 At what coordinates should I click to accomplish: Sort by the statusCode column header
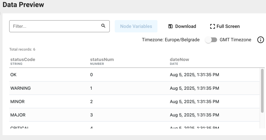pyautogui.click(x=23, y=59)
